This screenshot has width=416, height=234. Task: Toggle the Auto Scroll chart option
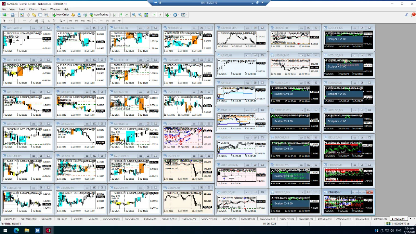click(x=154, y=15)
